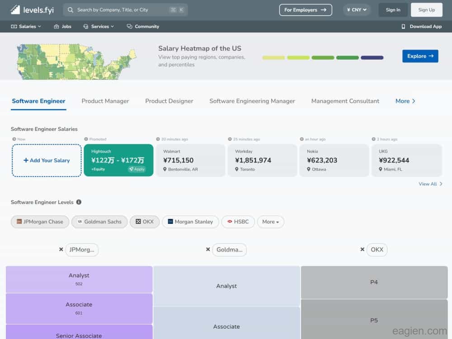Viewport: 452px width, 339px height.
Task: Click the Download App phone icon
Action: coord(403,27)
